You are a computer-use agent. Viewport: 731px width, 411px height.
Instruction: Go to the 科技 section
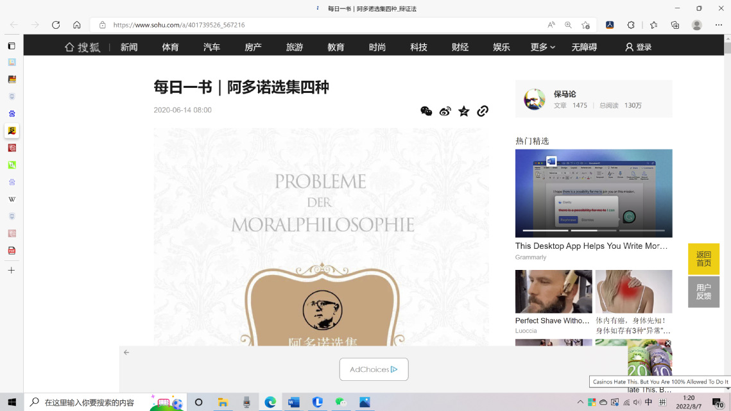[x=418, y=47]
